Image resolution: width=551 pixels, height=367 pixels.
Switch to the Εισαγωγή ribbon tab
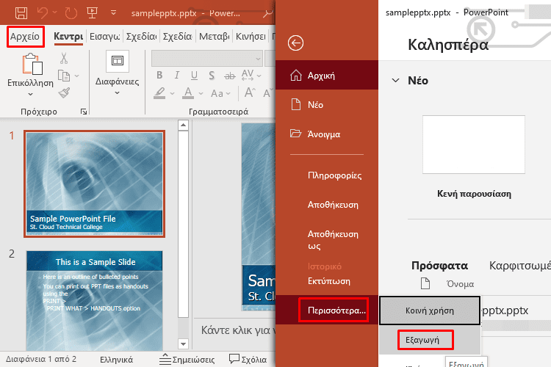pos(104,37)
